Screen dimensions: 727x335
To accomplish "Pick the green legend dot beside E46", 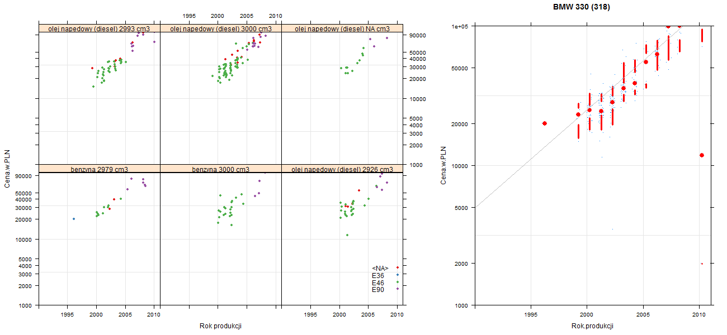I will coord(397,282).
